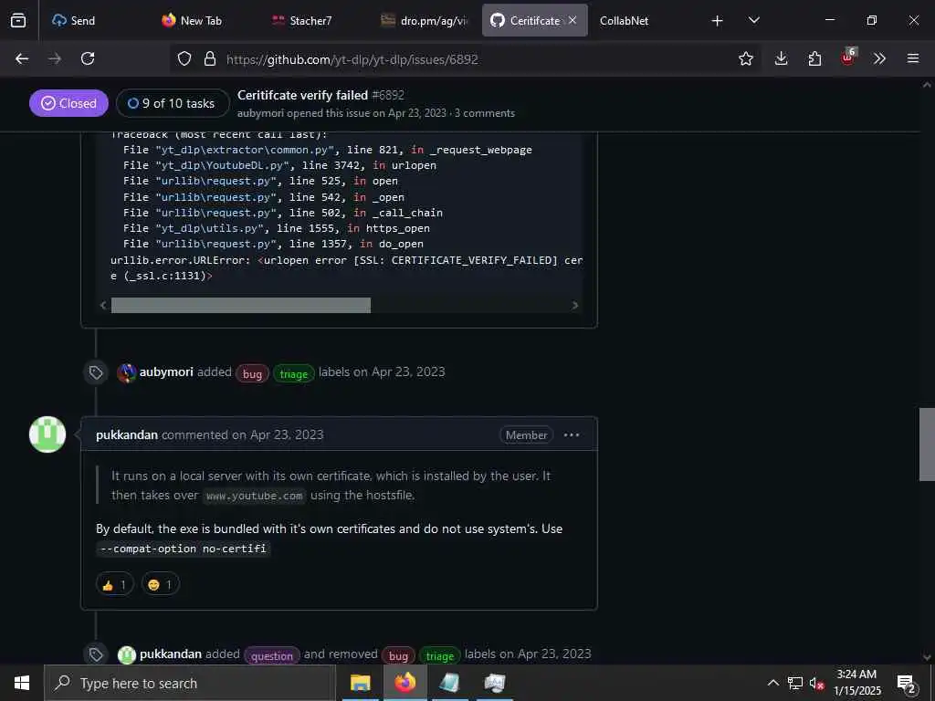Viewport: 935px width, 701px height.
Task: Open the Downloads panel
Action: [782, 58]
